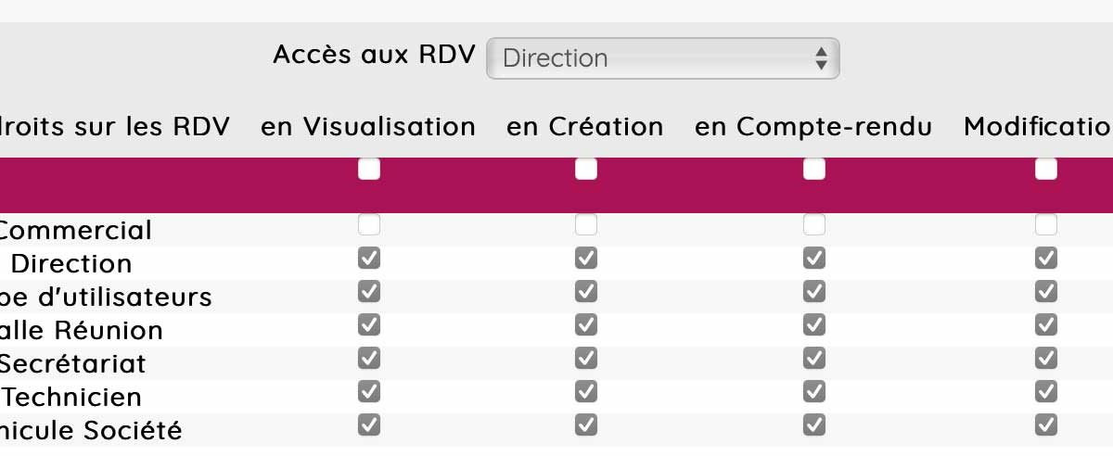The image size is (1113, 456).
Task: Click the en Visualisation column header
Action: pos(368,127)
